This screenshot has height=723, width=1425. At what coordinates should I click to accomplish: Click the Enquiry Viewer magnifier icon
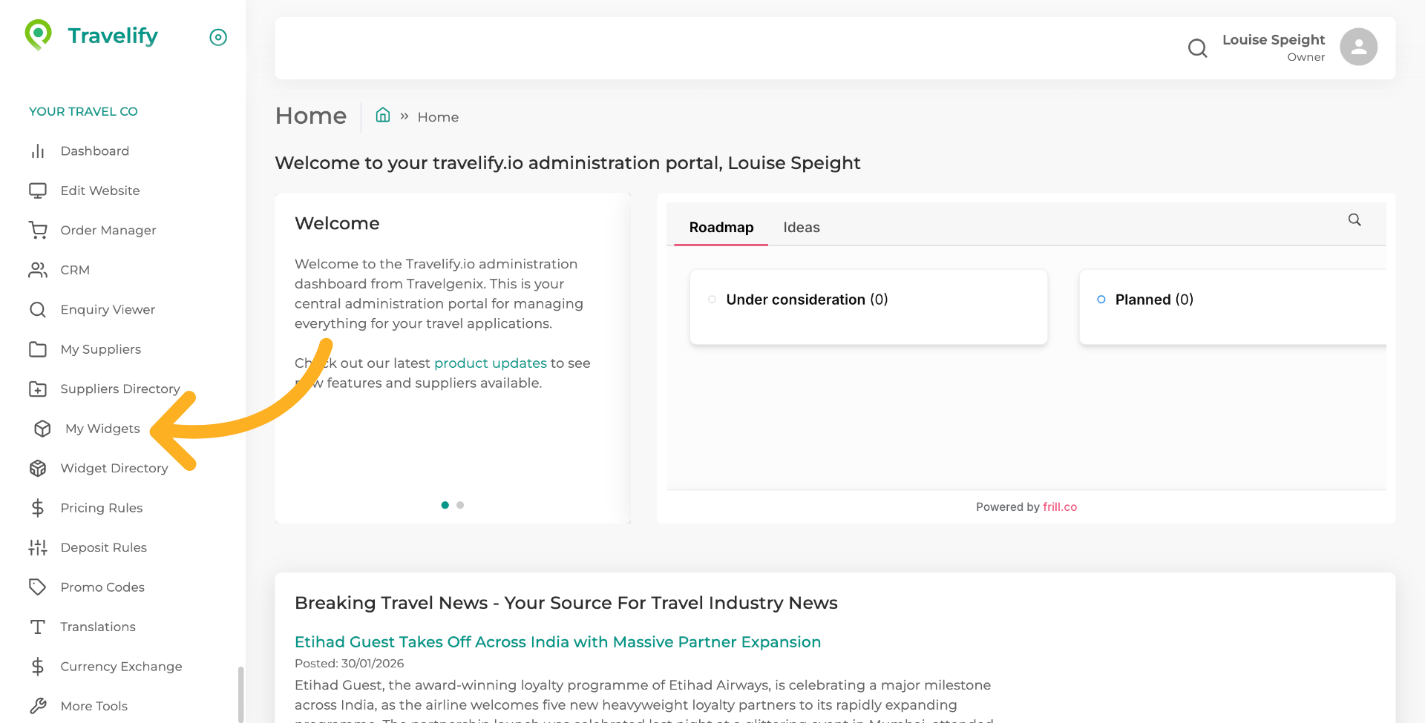click(38, 310)
